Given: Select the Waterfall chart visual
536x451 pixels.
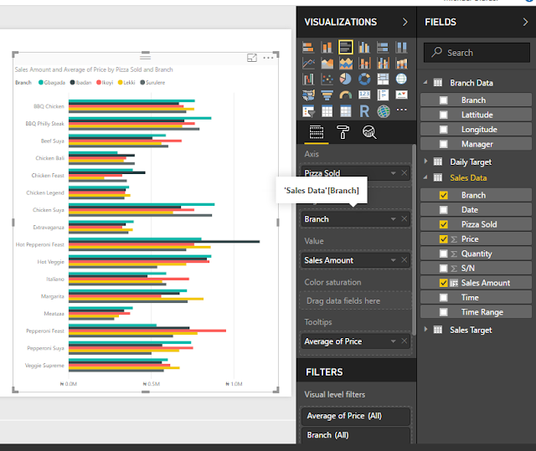Looking at the screenshot, I should tap(308, 79).
